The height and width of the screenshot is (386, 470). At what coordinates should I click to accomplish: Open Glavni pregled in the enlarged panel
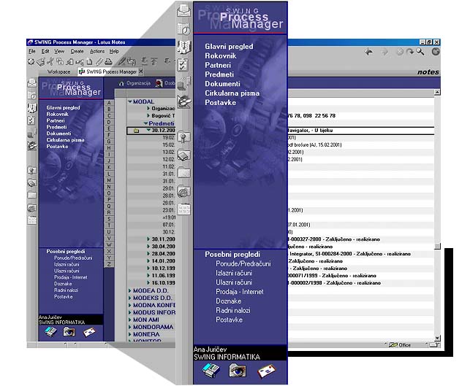coord(229,47)
